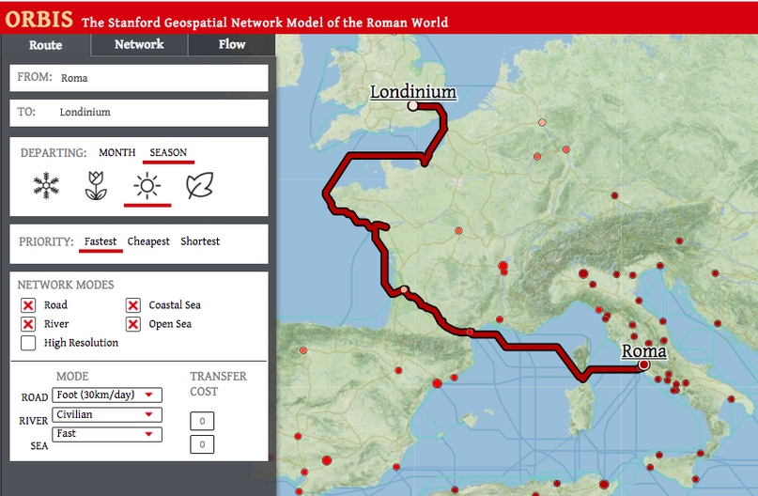Switch to the Network tab
This screenshot has width=758, height=496.
coord(139,44)
